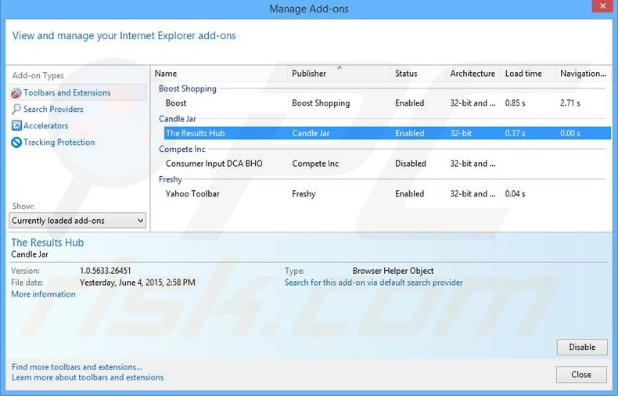
Task: Click the Boost Shopping publisher cell
Action: (321, 103)
